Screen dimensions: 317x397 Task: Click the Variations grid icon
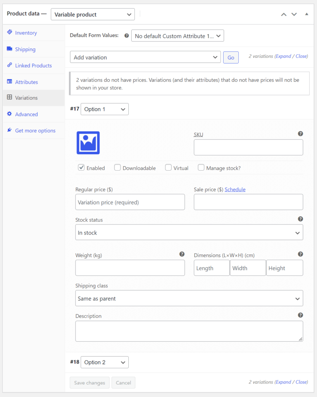click(x=10, y=98)
